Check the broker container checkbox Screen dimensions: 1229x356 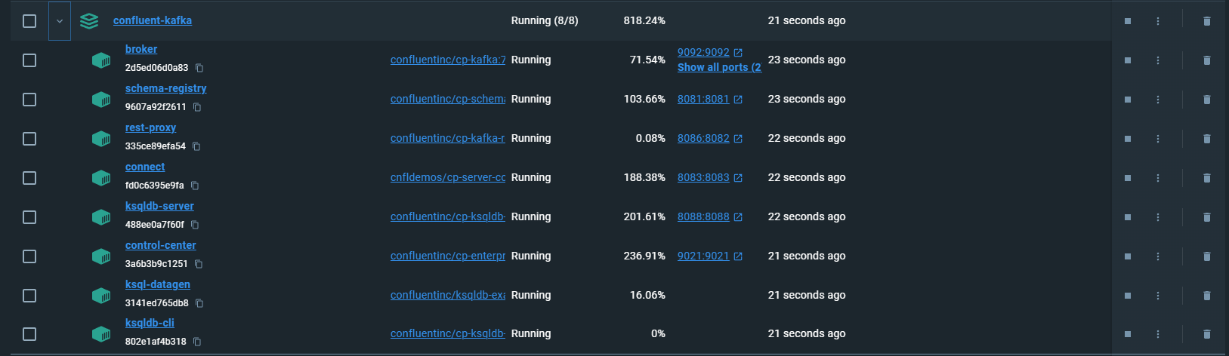point(29,60)
